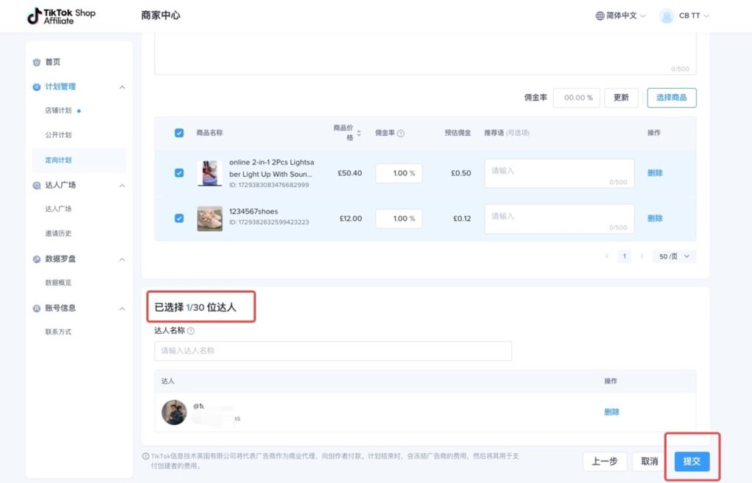This screenshot has height=483, width=752.
Task: Collapse the 账号信息 sidebar section
Action: [x=123, y=309]
